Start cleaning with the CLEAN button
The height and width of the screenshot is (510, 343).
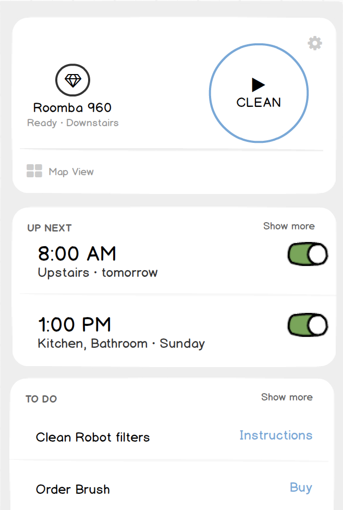tap(259, 93)
